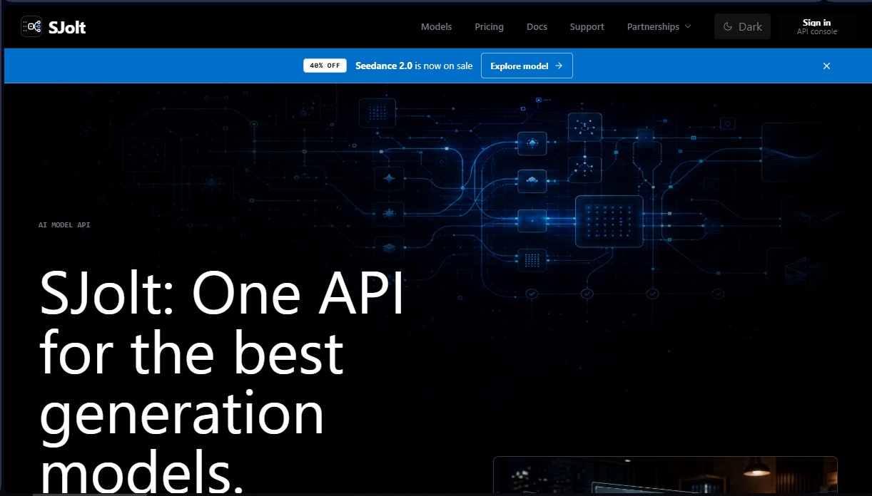The image size is (872, 496).
Task: Dismiss the Seedance sale banner
Action: (826, 66)
